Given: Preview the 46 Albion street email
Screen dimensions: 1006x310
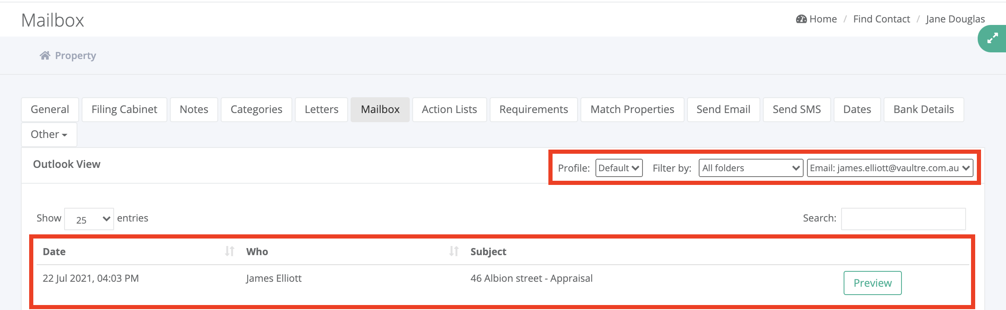Looking at the screenshot, I should coord(872,283).
